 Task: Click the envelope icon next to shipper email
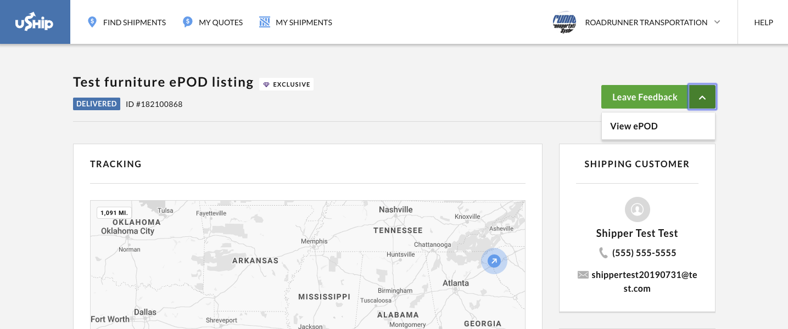tap(583, 275)
